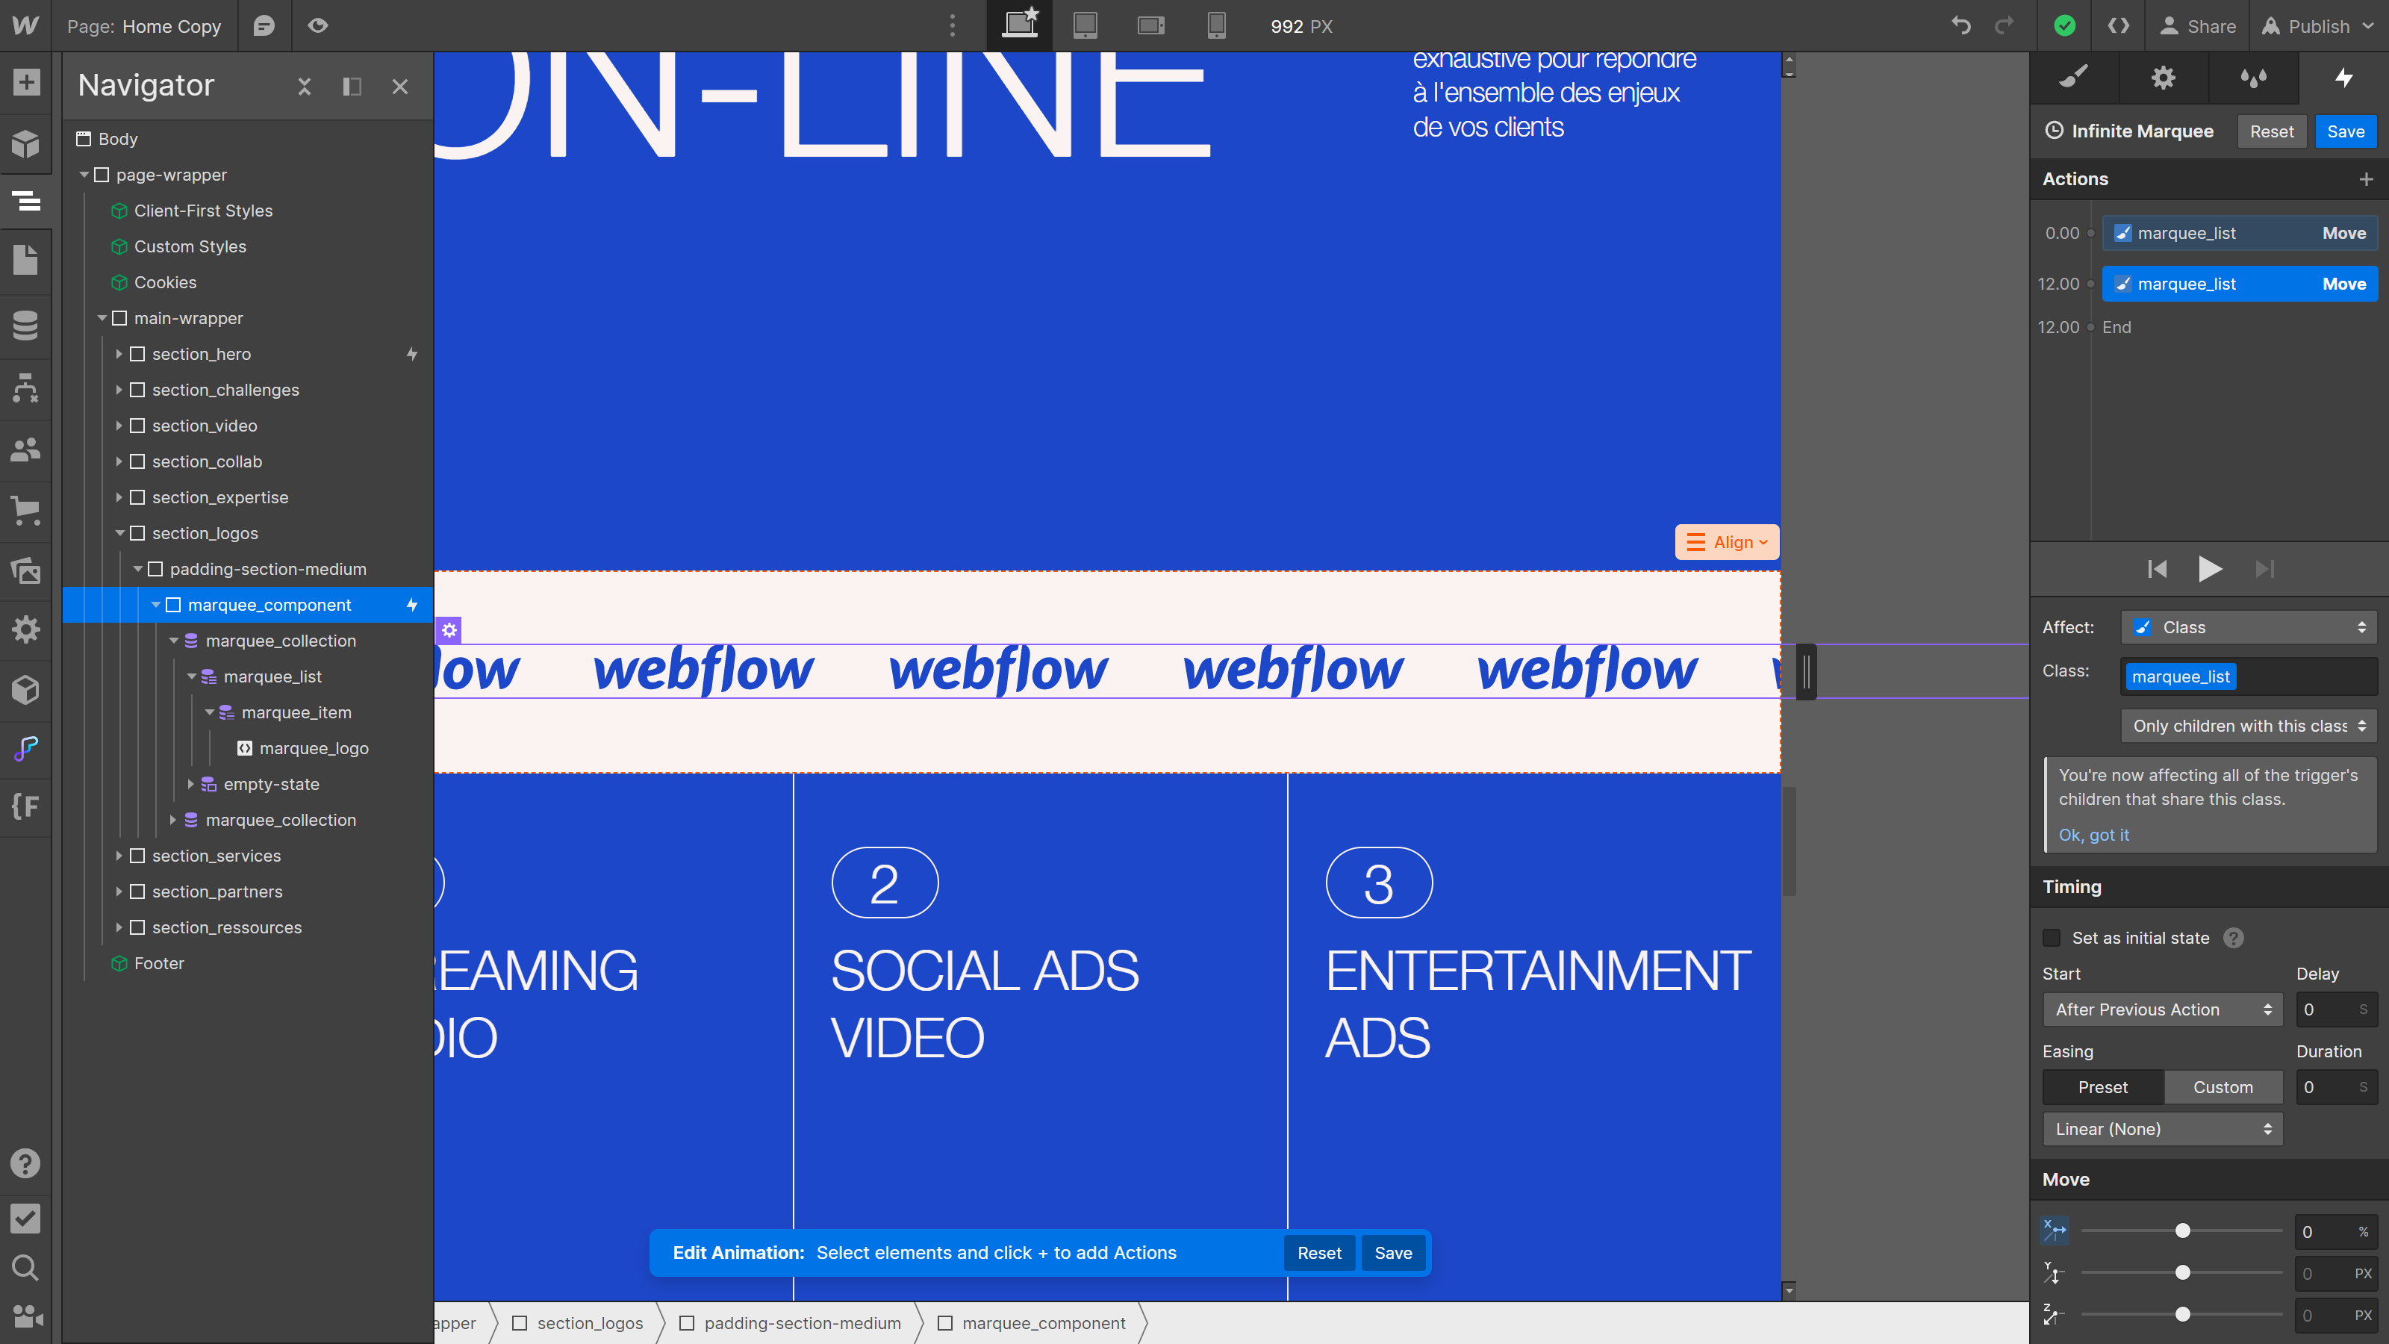2389x1344 pixels.
Task: Collapse the section_logos tree item
Action: point(119,533)
